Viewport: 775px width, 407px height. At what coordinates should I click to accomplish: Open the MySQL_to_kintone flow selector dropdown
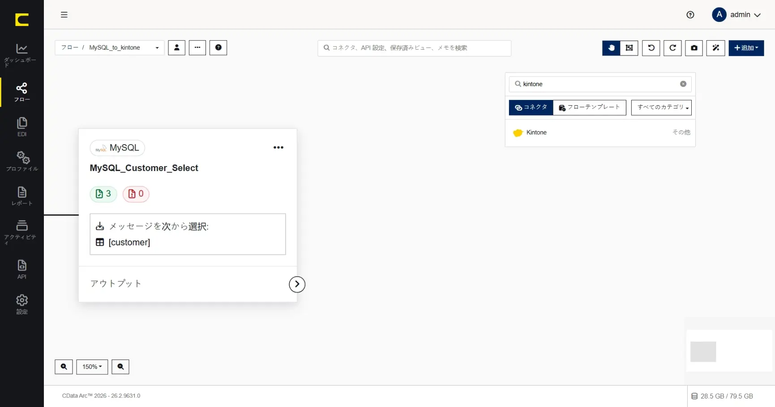[110, 47]
